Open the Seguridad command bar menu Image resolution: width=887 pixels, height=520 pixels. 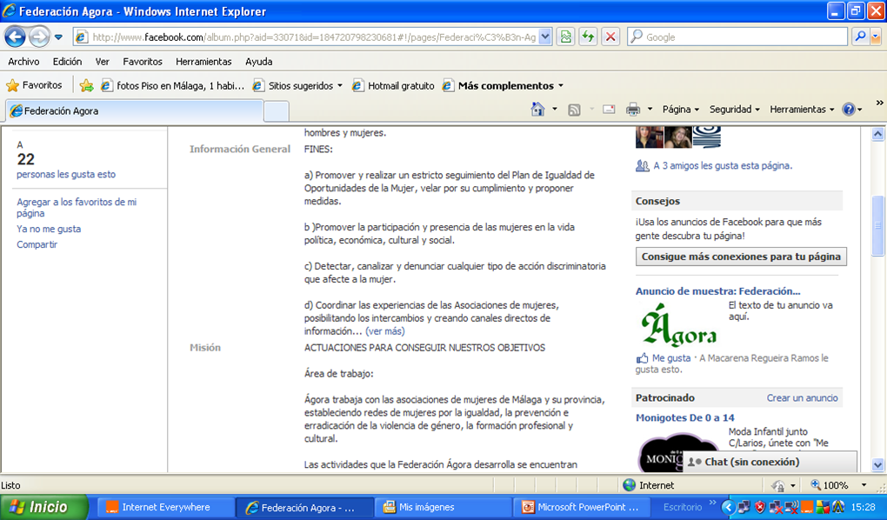pyautogui.click(x=734, y=110)
